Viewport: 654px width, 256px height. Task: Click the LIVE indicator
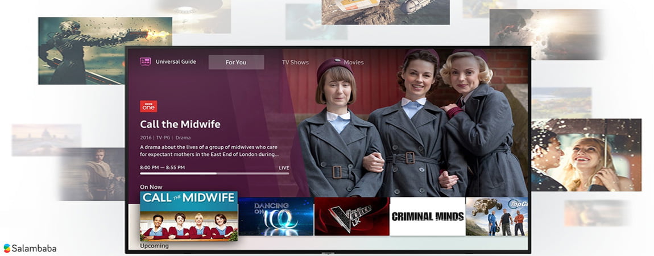(x=284, y=168)
